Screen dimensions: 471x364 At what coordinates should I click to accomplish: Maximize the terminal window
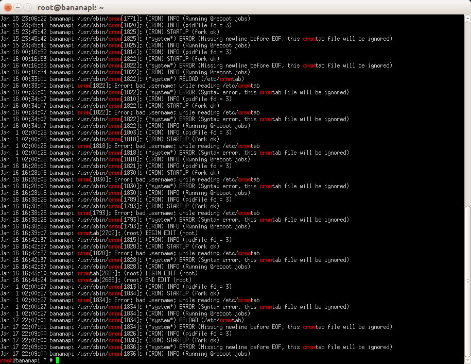[x=28, y=7]
